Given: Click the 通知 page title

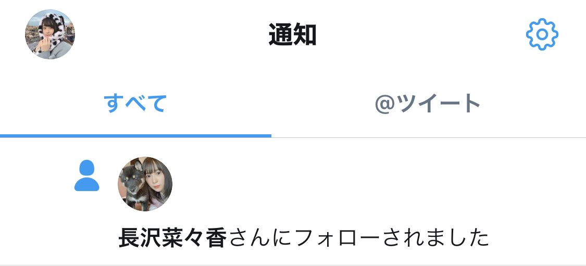Looking at the screenshot, I should pyautogui.click(x=293, y=34).
